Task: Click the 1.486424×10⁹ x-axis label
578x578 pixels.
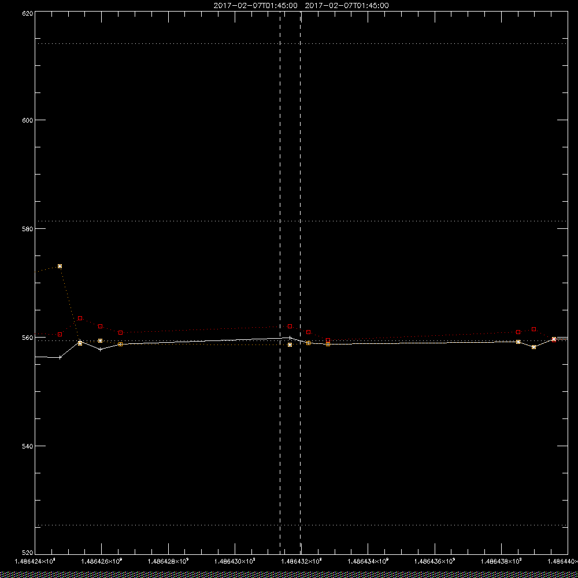Action: click(x=35, y=561)
